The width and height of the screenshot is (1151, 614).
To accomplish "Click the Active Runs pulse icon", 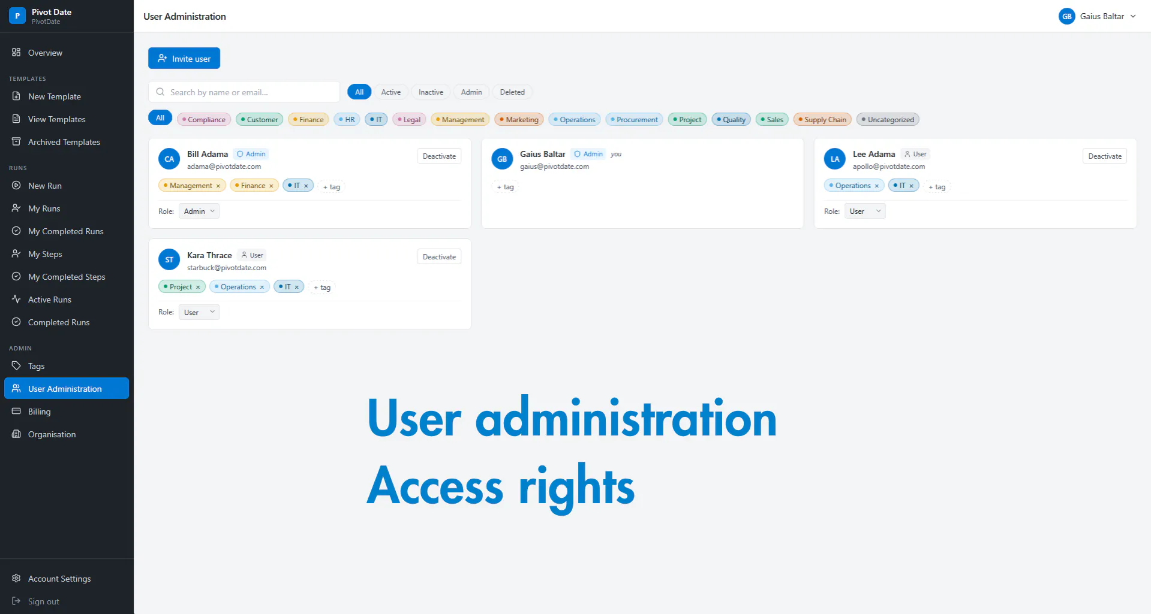I will tap(16, 299).
